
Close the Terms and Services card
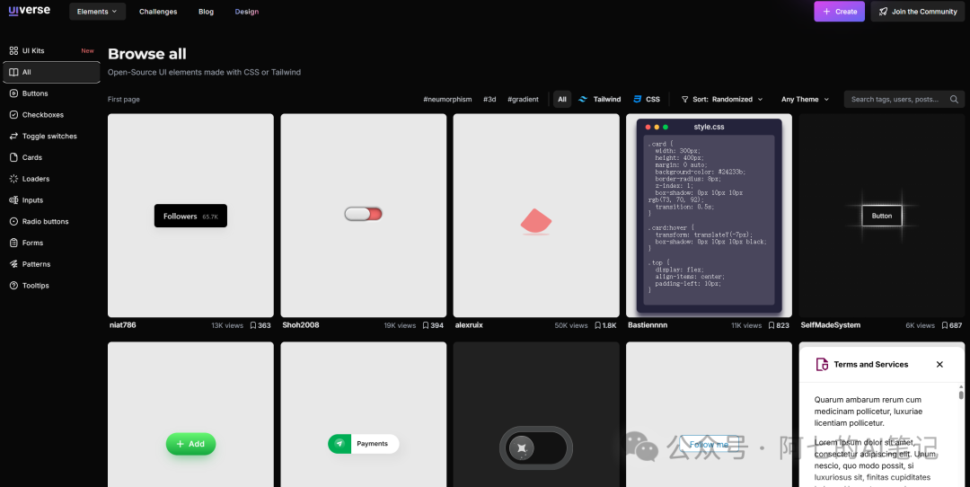pyautogui.click(x=939, y=365)
